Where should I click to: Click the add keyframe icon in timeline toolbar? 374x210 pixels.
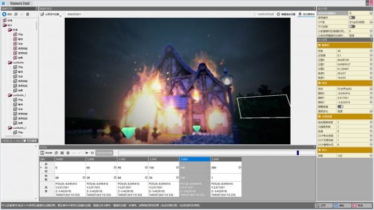[42, 153]
